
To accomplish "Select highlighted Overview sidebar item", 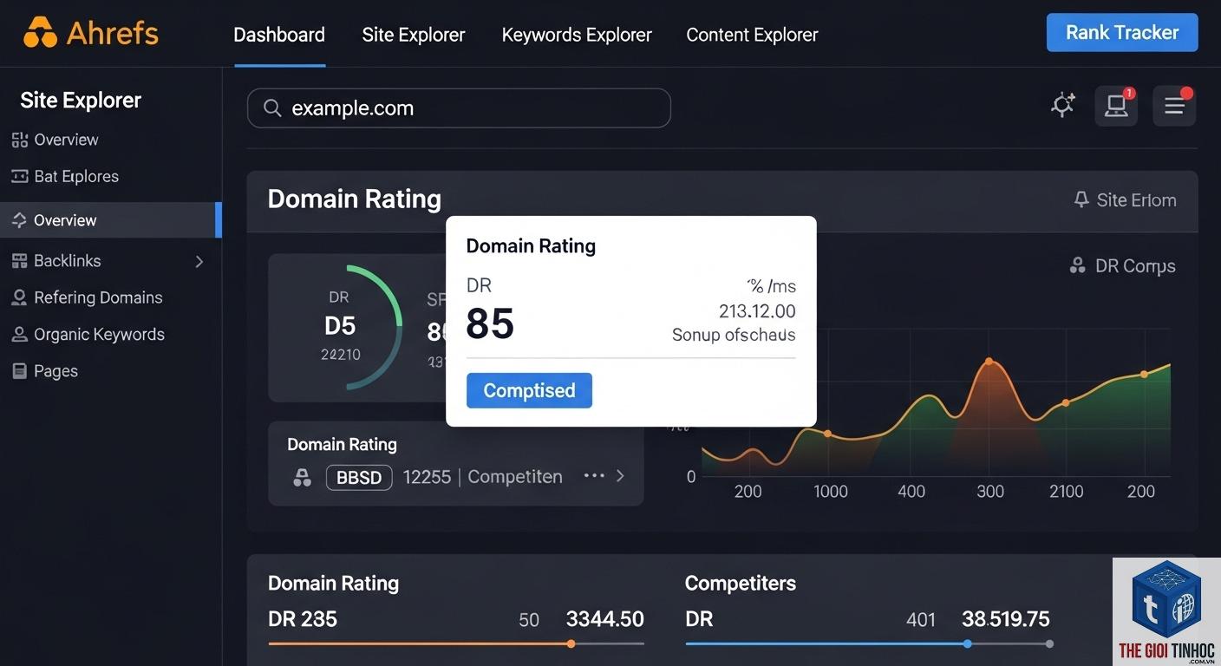I will (x=111, y=220).
